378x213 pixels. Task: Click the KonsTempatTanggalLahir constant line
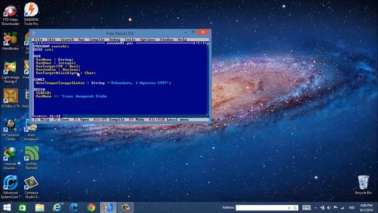pos(103,83)
